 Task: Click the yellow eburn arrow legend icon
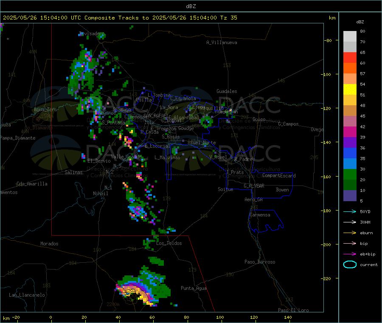[350, 233]
